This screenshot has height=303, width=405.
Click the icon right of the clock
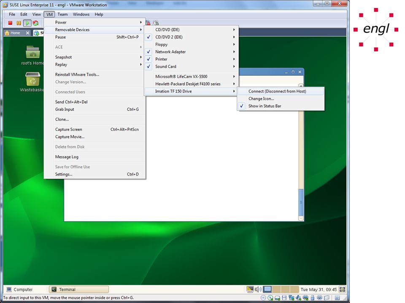(x=342, y=290)
